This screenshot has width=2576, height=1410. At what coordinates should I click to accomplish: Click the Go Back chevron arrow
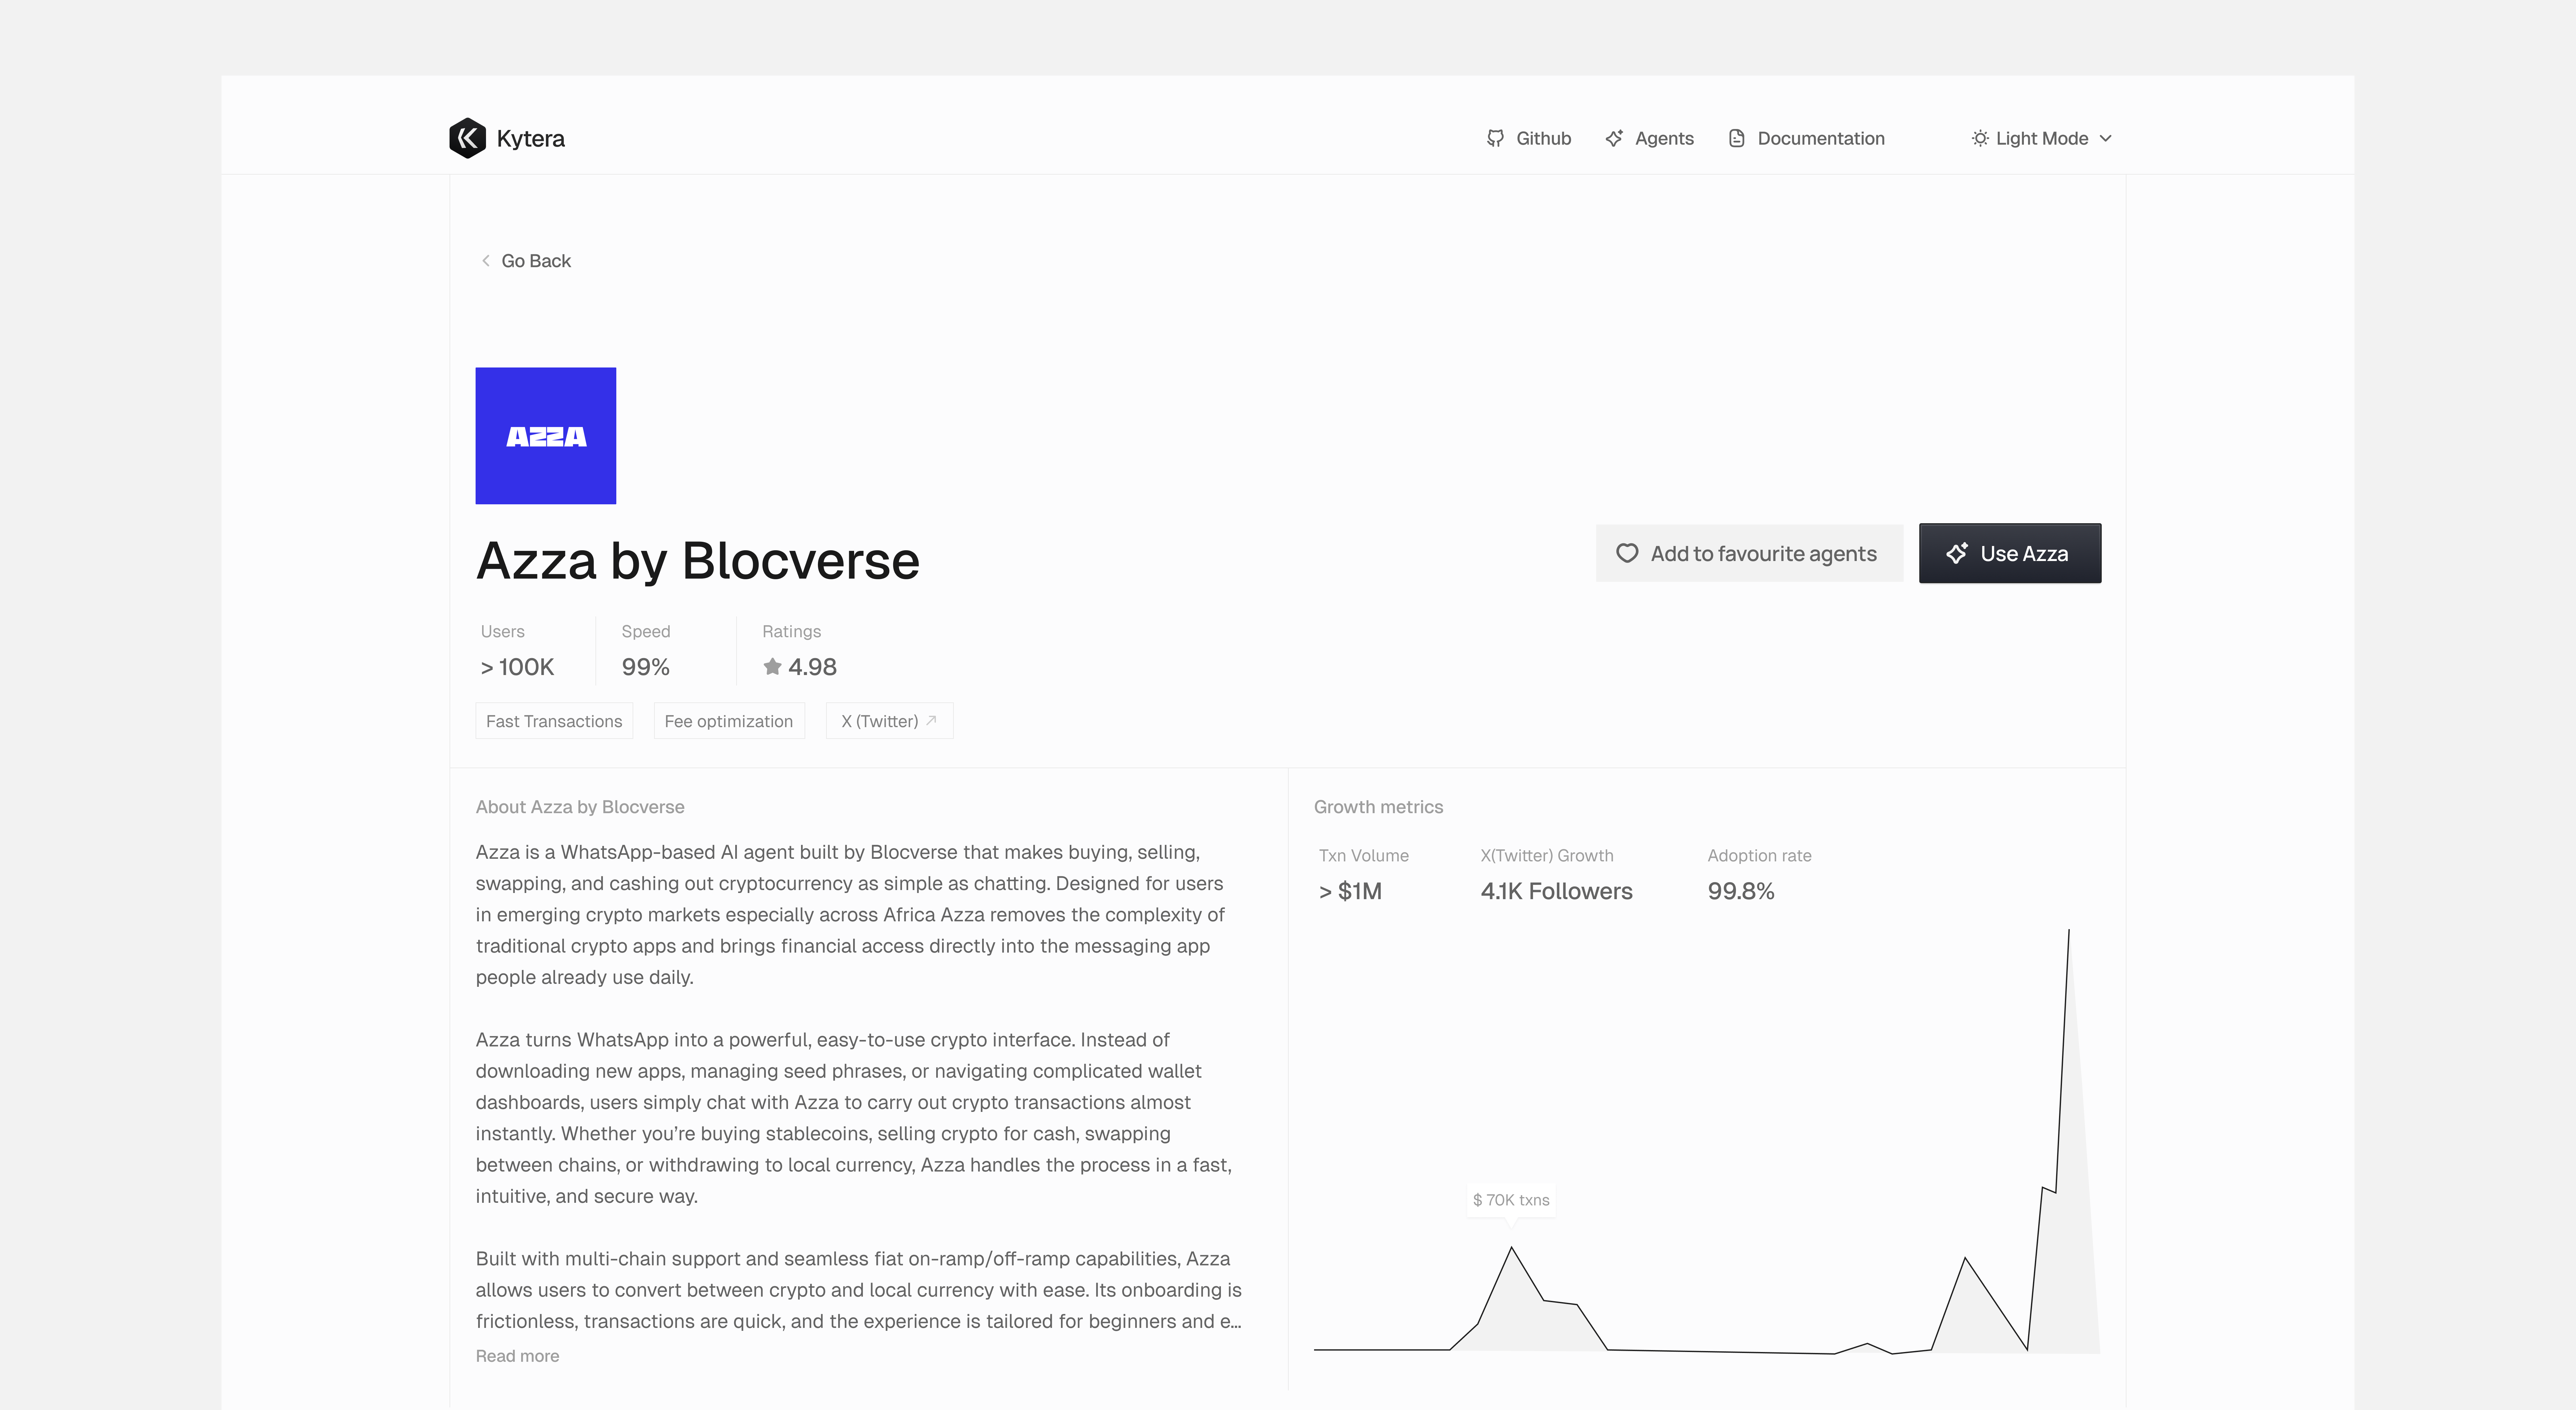click(x=486, y=261)
